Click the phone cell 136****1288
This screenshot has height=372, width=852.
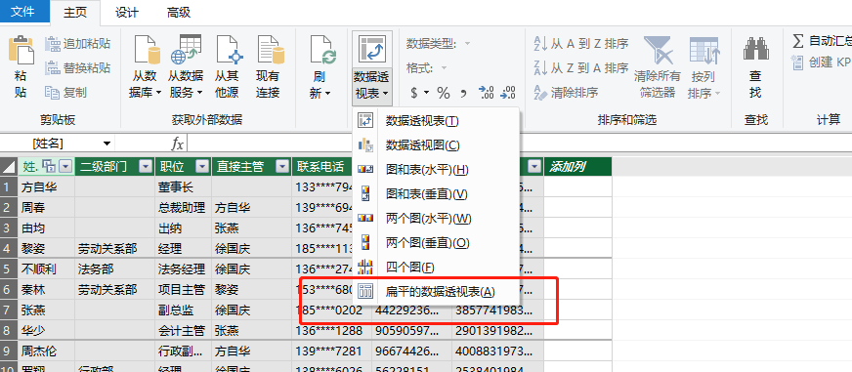click(x=331, y=330)
